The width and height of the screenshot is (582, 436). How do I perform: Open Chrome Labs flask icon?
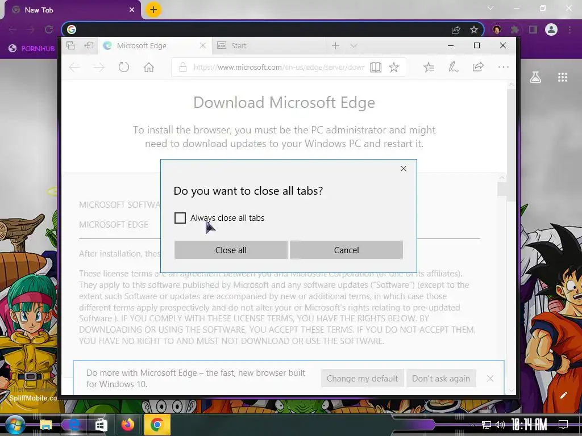(x=535, y=77)
